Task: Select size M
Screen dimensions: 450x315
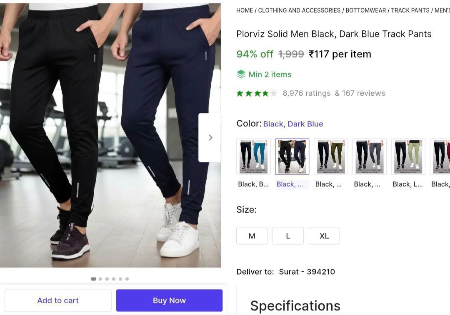Action: pos(252,236)
